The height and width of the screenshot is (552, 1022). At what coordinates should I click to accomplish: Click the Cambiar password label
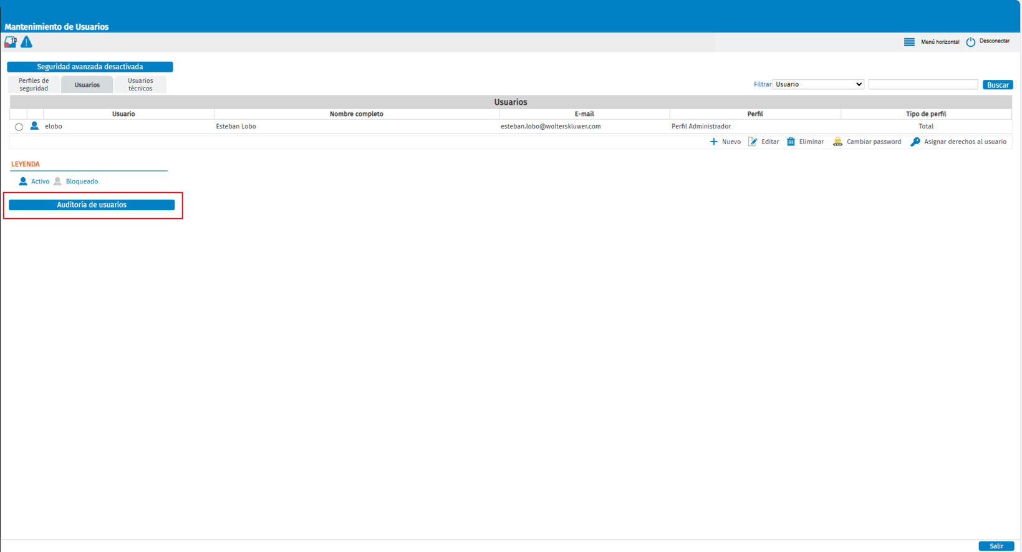click(874, 142)
